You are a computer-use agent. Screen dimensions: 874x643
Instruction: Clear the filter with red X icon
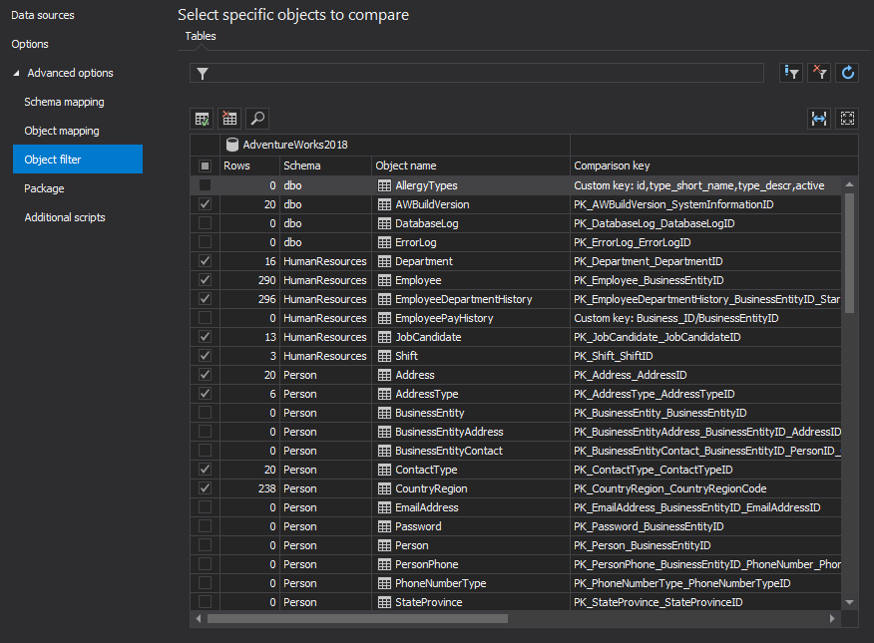pyautogui.click(x=819, y=73)
